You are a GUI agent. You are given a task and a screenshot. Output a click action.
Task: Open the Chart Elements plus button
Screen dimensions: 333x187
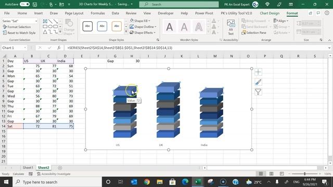[258, 72]
